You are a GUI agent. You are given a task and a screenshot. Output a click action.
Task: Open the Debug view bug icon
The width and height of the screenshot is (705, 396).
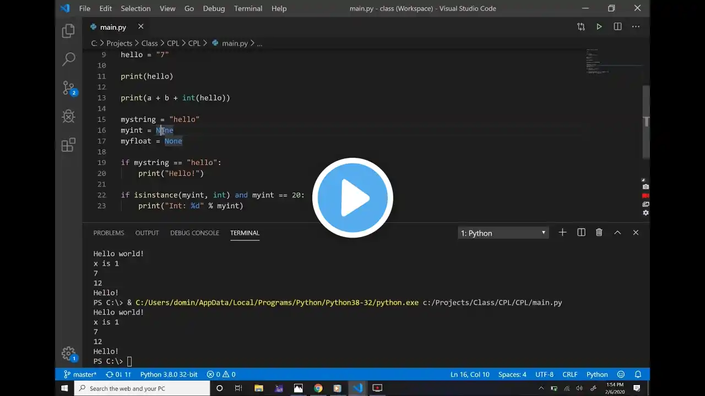click(x=68, y=117)
